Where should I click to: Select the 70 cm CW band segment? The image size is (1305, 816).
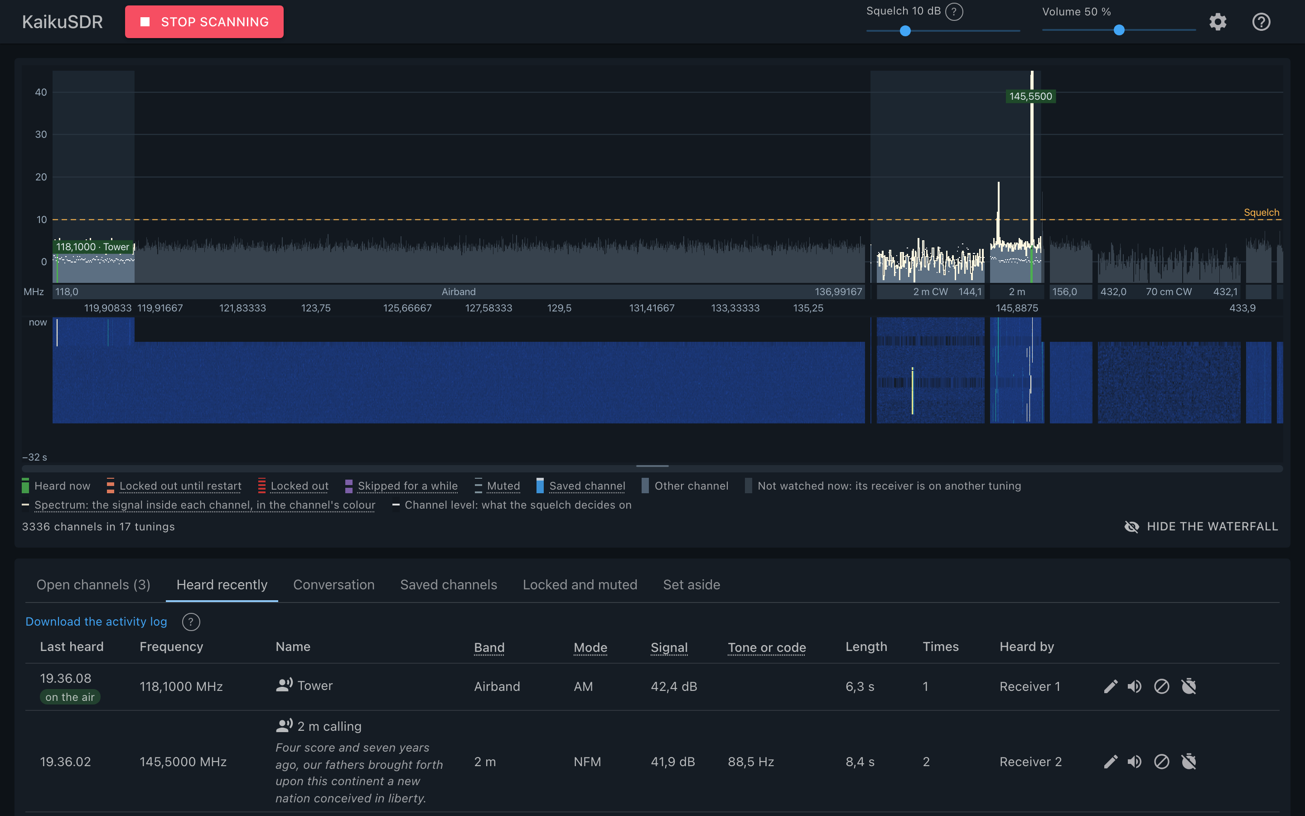click(x=1169, y=292)
